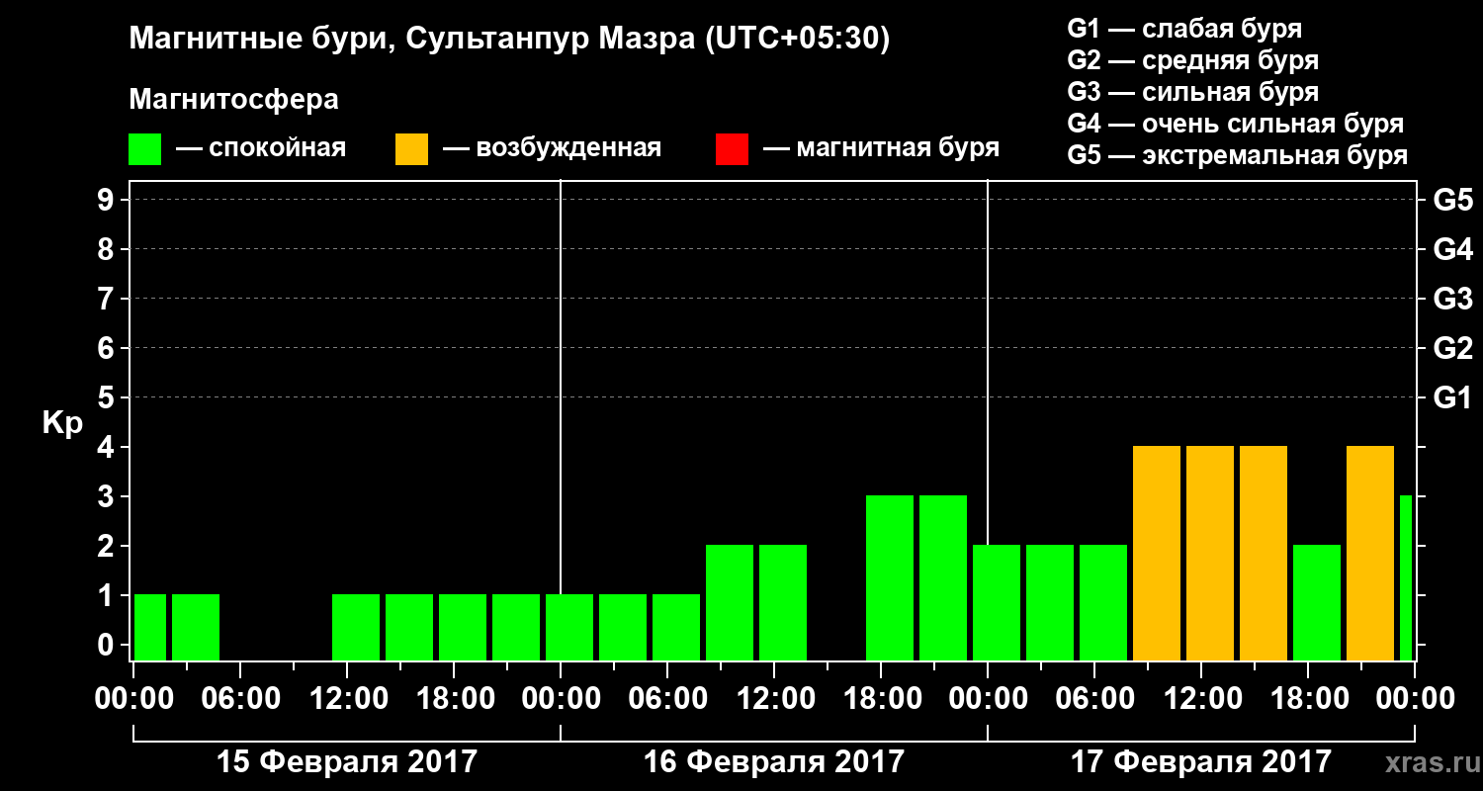
Task: Click the '16 Февраля 2017' date label
Action: click(x=773, y=762)
